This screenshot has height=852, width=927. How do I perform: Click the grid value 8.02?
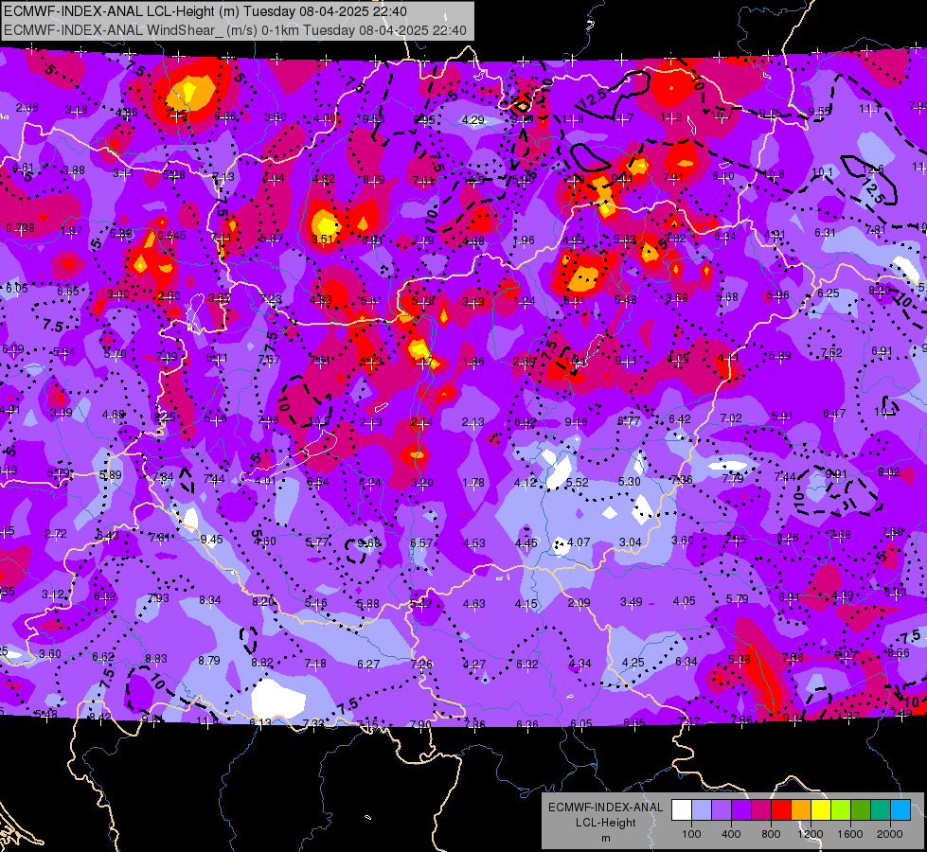click(888, 471)
